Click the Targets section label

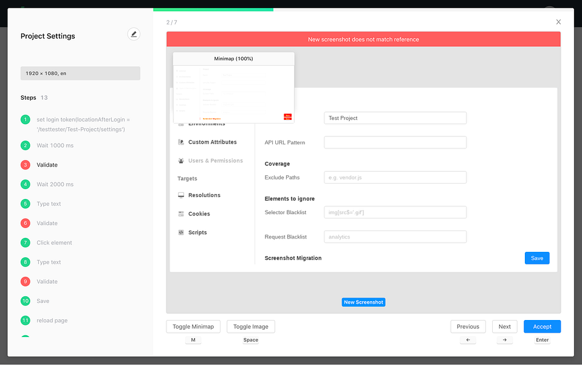click(x=187, y=178)
